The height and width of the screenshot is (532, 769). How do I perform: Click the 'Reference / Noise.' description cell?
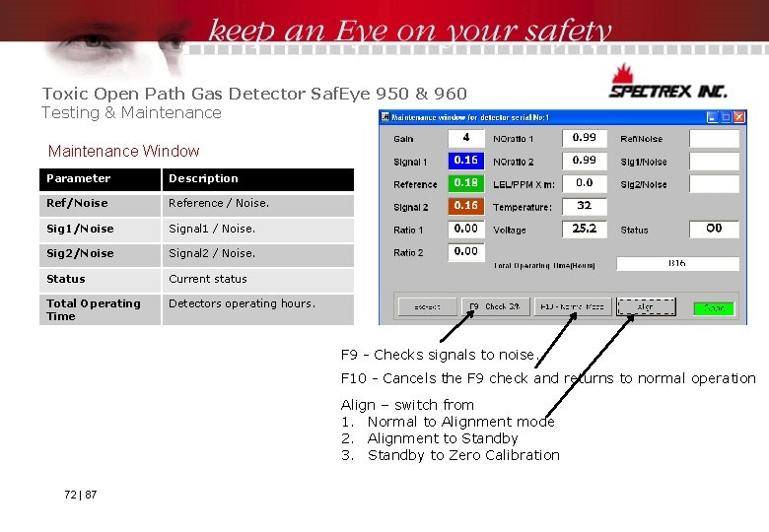click(258, 205)
